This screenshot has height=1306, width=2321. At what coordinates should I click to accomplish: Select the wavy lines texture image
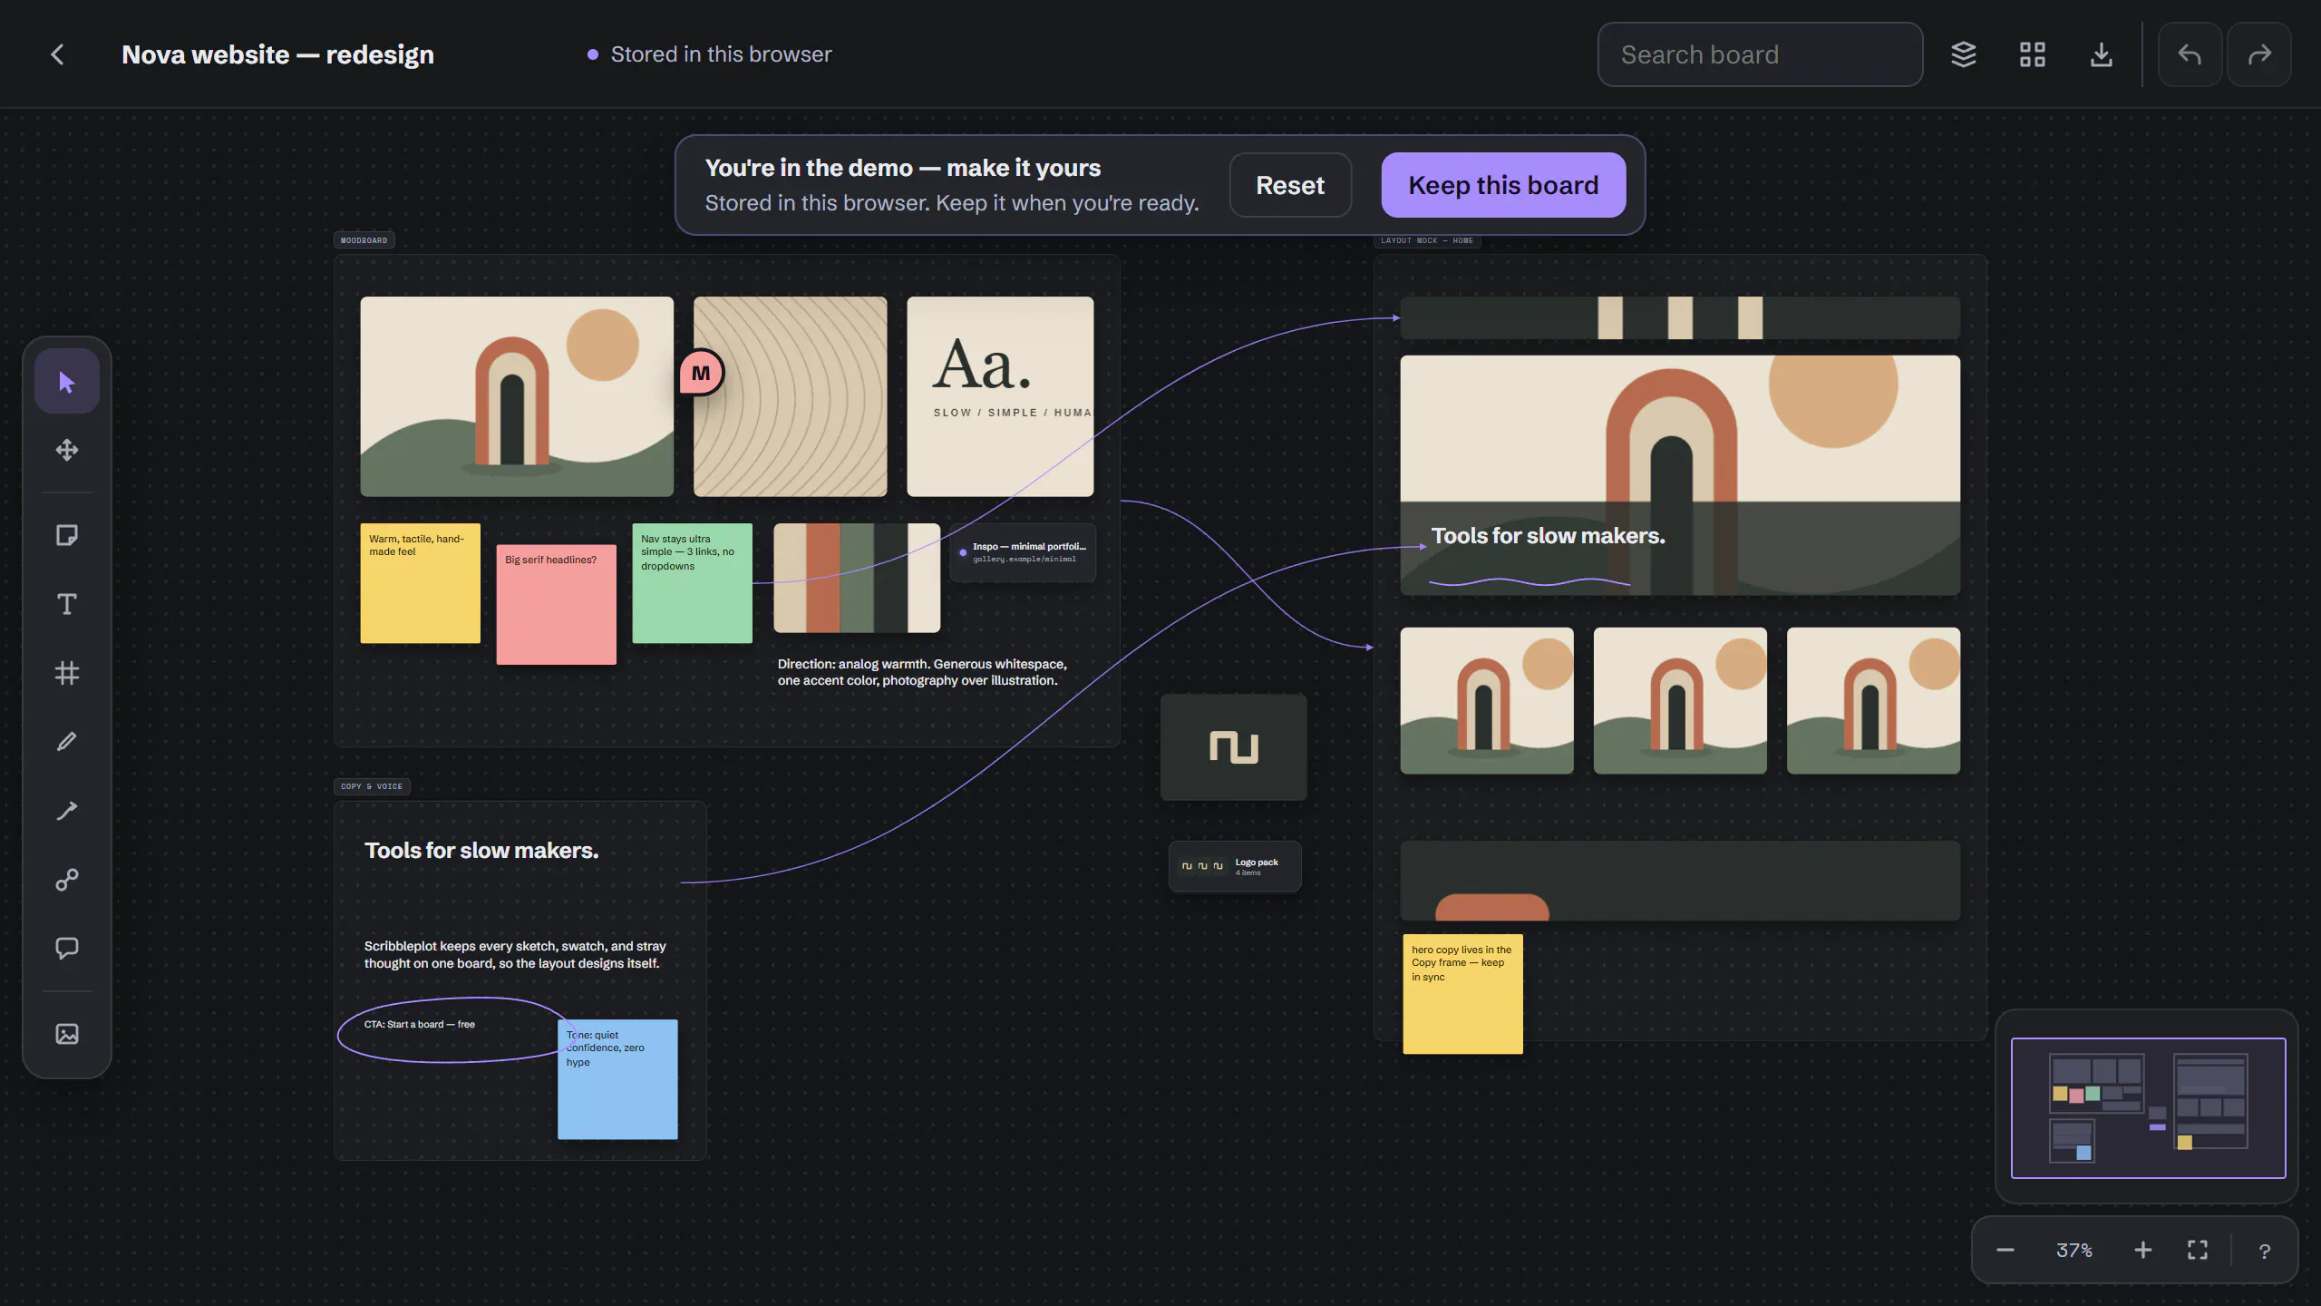tap(791, 396)
